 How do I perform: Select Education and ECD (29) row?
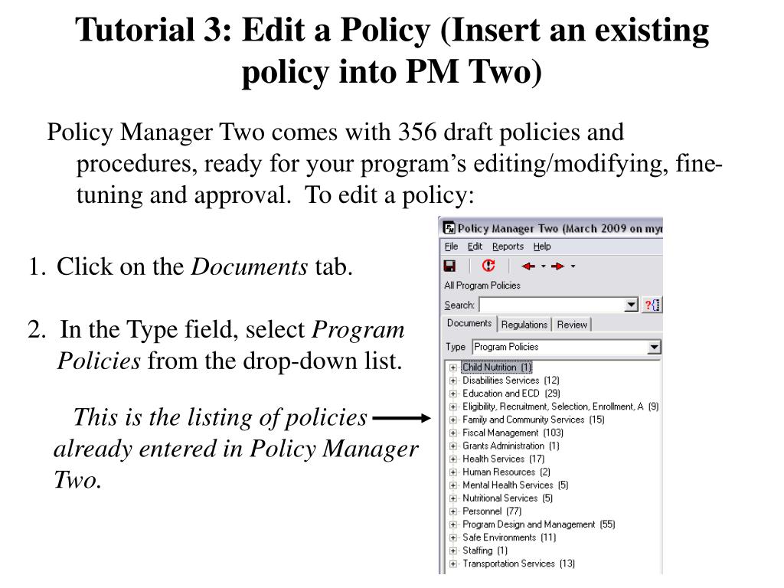pos(511,394)
